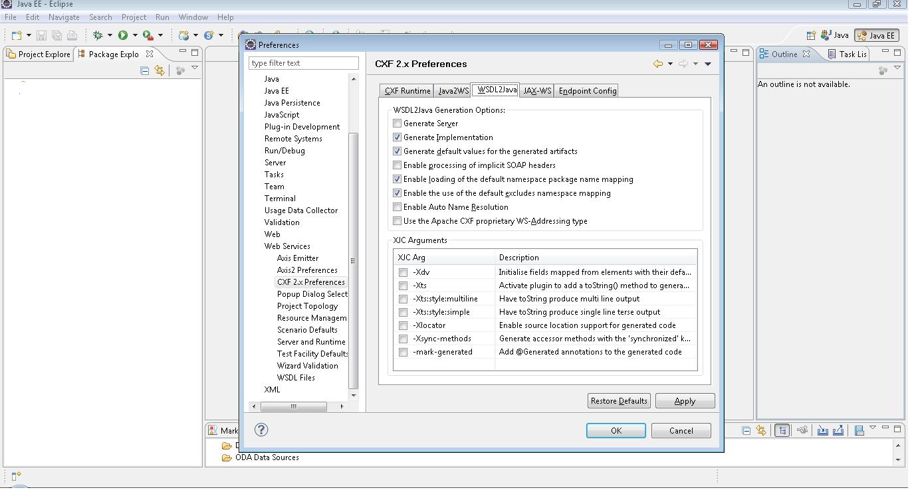912x490 pixels.
Task: Click the Java EE perspective button
Action: pos(877,35)
